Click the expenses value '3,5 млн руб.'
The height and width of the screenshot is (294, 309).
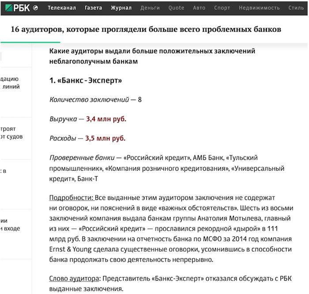[105, 138]
